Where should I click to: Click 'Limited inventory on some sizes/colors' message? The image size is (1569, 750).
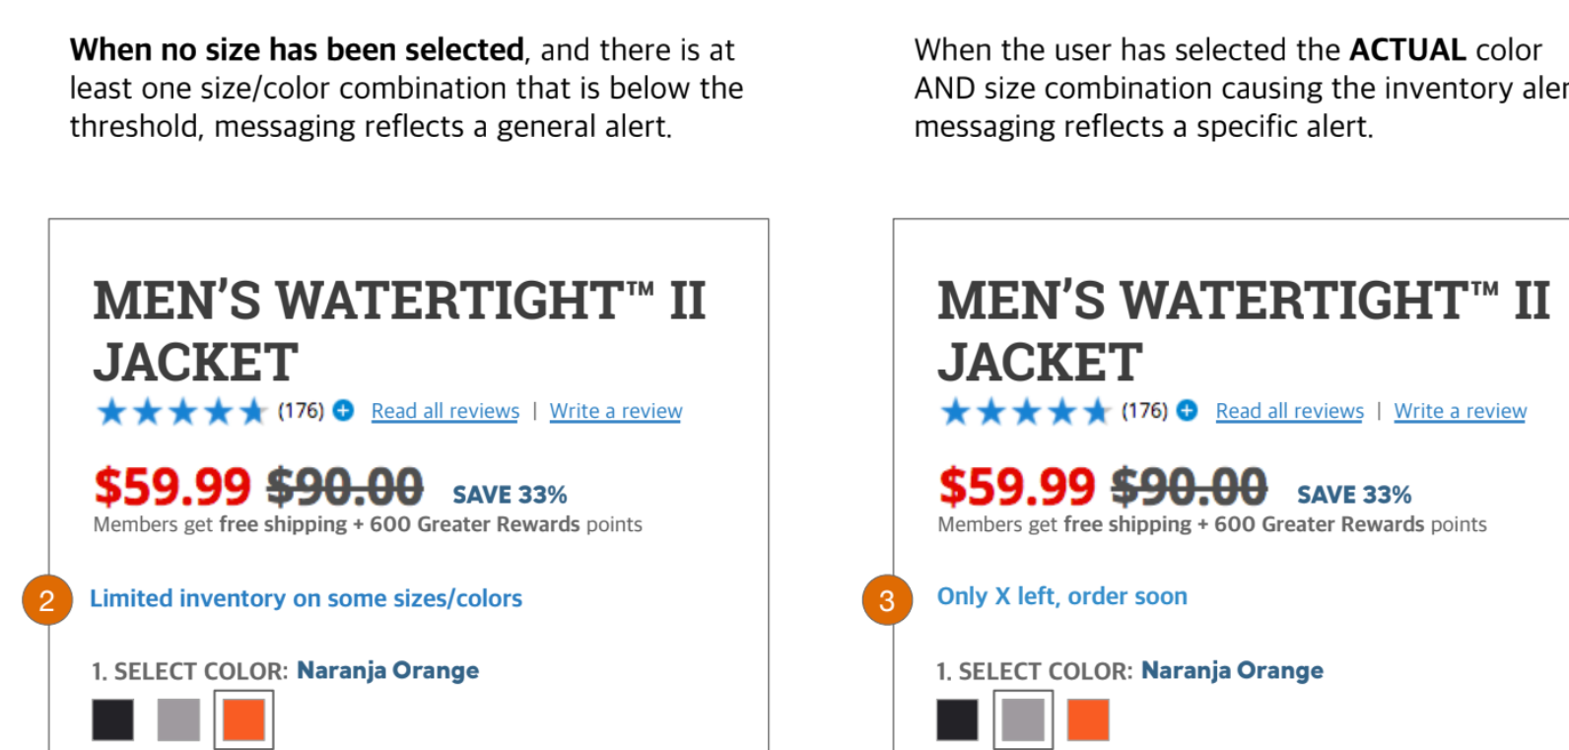click(307, 598)
